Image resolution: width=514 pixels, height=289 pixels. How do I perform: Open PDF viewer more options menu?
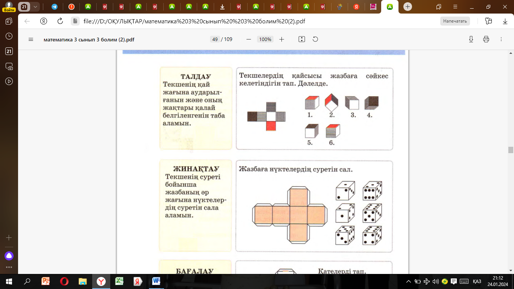[x=501, y=39]
